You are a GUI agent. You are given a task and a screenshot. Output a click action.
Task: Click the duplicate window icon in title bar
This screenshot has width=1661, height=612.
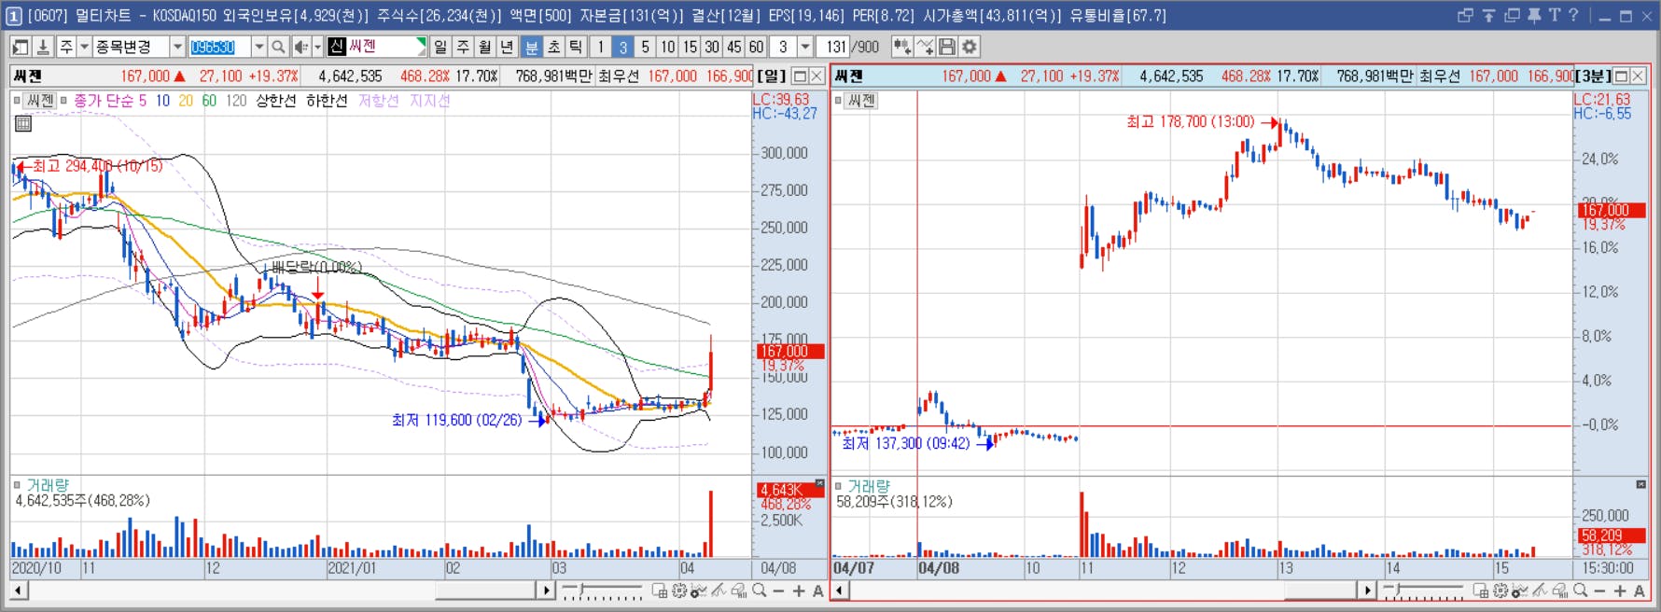(x=1512, y=15)
